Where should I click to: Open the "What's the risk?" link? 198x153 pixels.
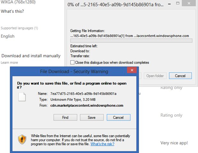103,144
